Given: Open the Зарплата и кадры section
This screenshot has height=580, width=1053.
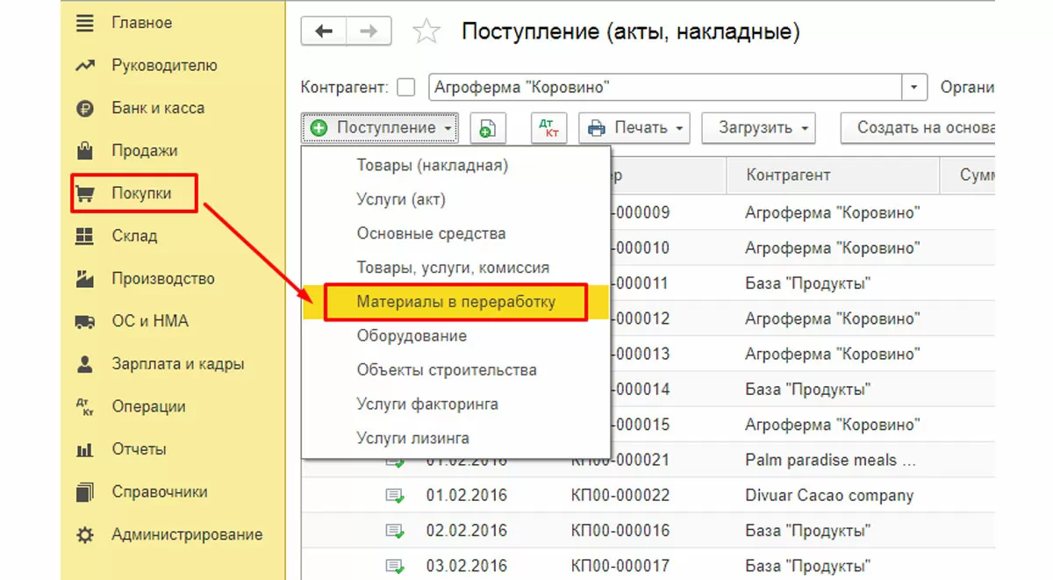Looking at the screenshot, I should click(178, 364).
